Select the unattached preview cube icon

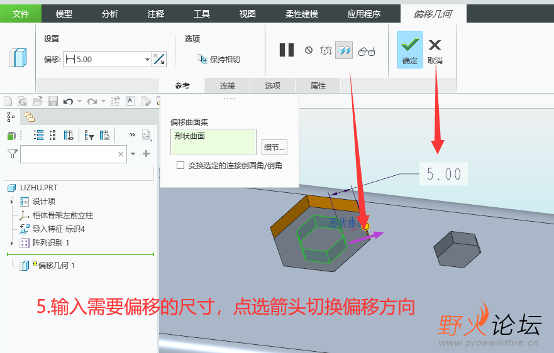point(326,50)
